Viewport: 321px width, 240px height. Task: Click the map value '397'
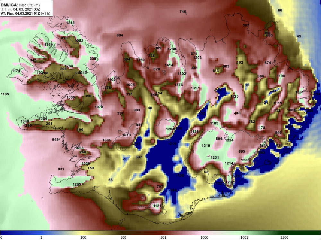[139, 157]
